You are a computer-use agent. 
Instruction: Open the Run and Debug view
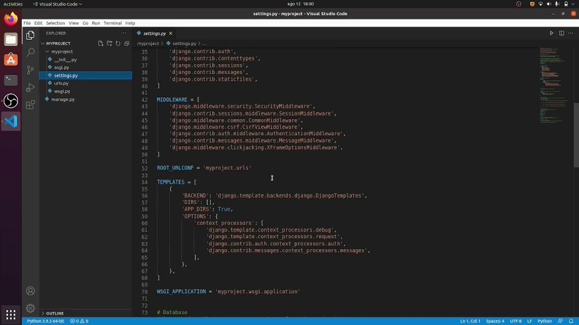pos(30,88)
